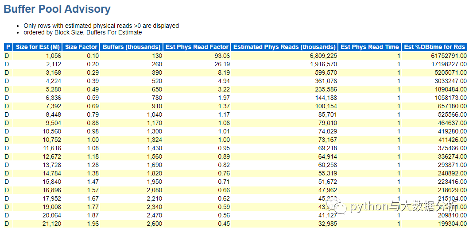473x228 pixels.
Task: Select estimated reads 32,985
Action: [328, 224]
